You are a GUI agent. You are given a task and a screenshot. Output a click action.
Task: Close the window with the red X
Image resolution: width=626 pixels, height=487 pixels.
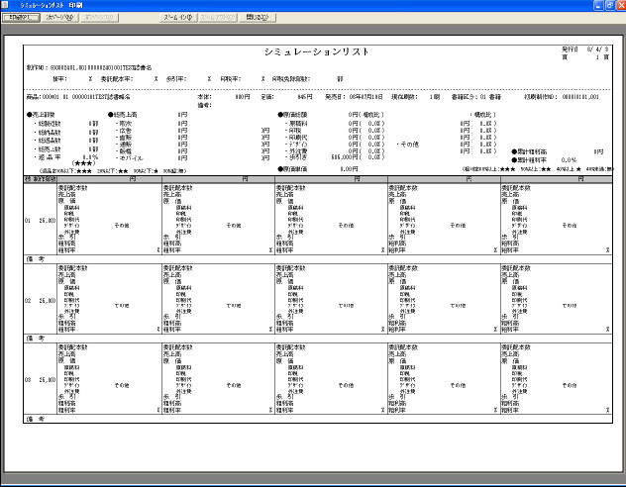click(x=622, y=5)
